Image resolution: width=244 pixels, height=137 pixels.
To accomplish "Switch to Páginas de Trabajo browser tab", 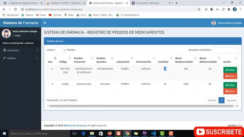I will click(23, 3).
